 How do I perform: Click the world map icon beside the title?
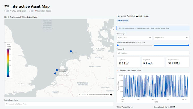[x=7, y=6]
